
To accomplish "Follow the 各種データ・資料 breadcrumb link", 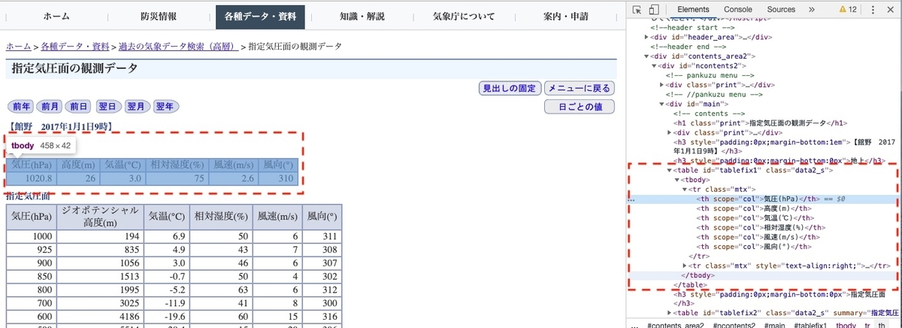I will (x=75, y=47).
